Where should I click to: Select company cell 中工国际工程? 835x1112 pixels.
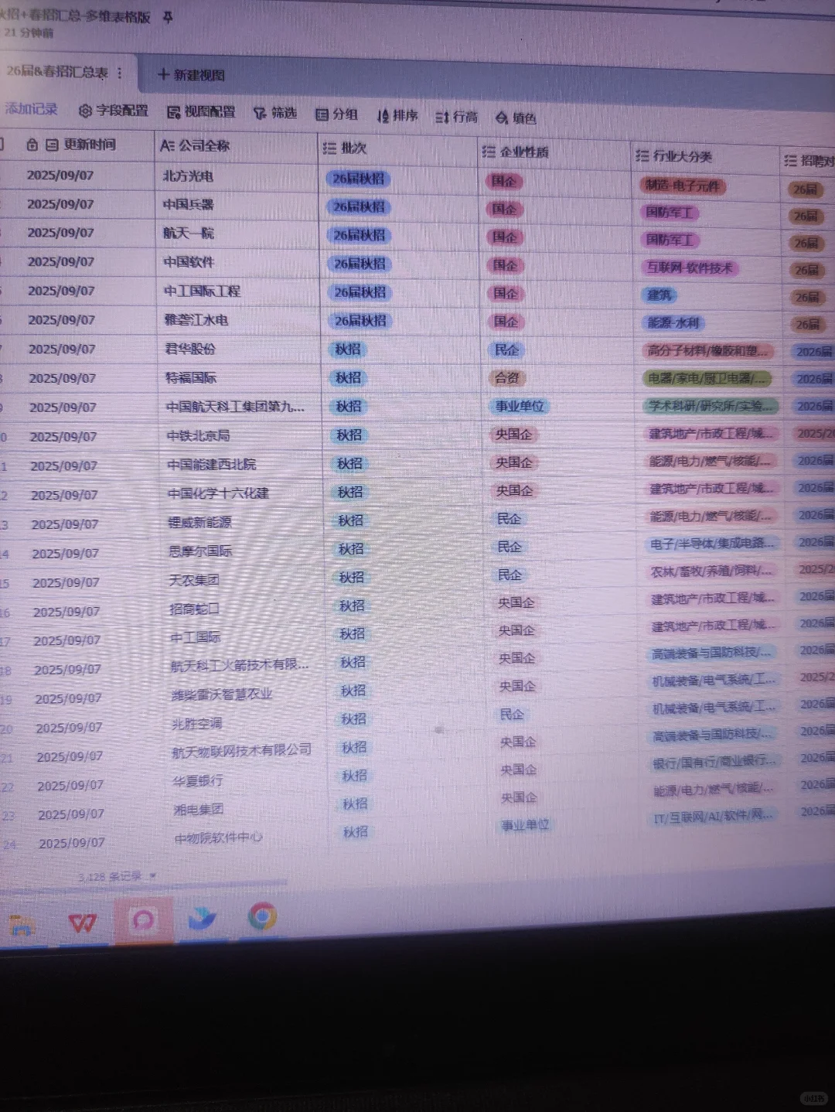coord(202,292)
